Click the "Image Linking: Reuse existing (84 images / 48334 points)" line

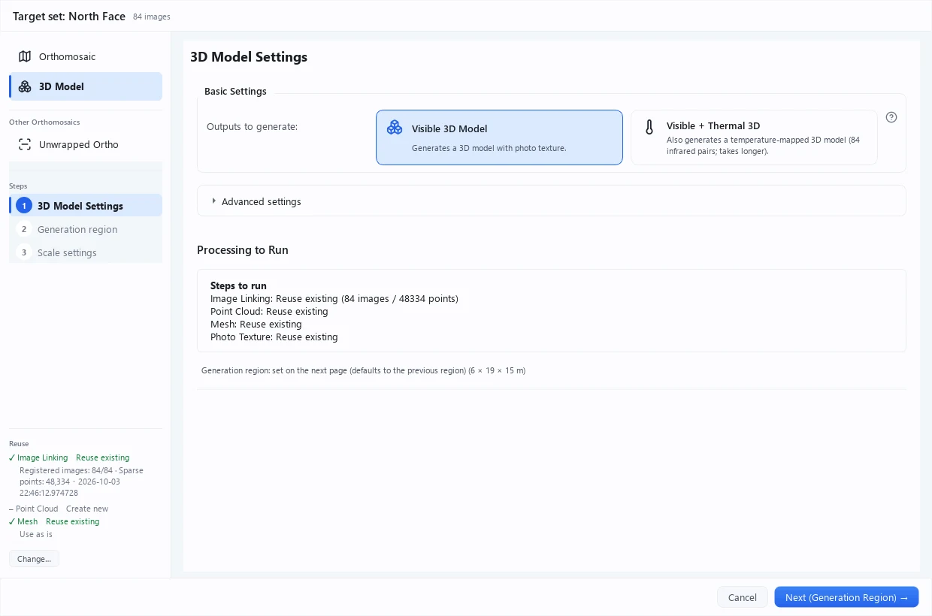pyautogui.click(x=334, y=299)
